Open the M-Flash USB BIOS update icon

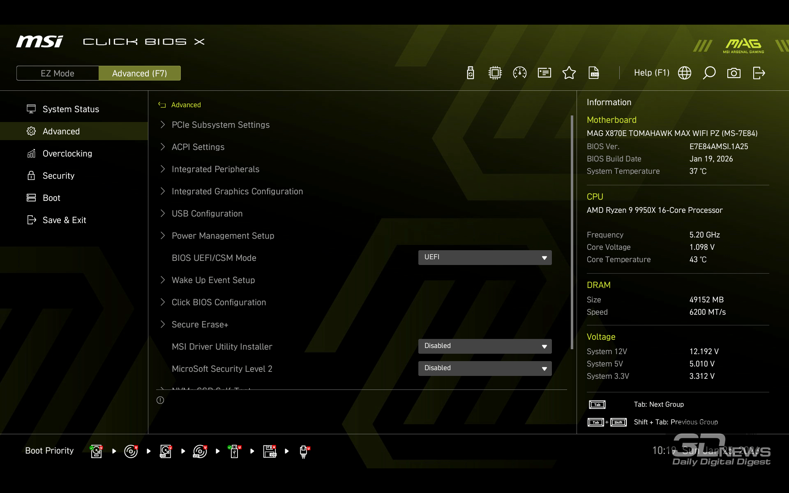click(x=471, y=73)
